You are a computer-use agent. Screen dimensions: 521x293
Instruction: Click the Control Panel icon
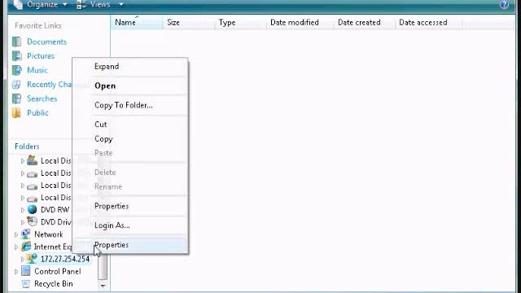coord(26,271)
